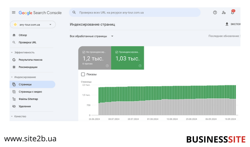
Task: Toggle the Проиндексировано checkbox
Action: coord(117,52)
